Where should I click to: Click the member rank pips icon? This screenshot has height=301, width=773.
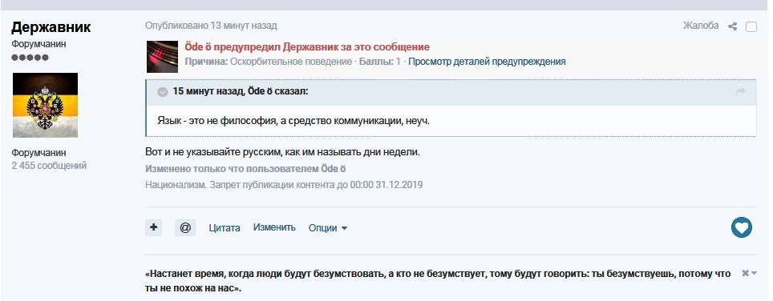tap(30, 58)
